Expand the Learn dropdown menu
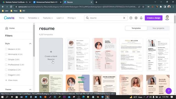 (60, 18)
